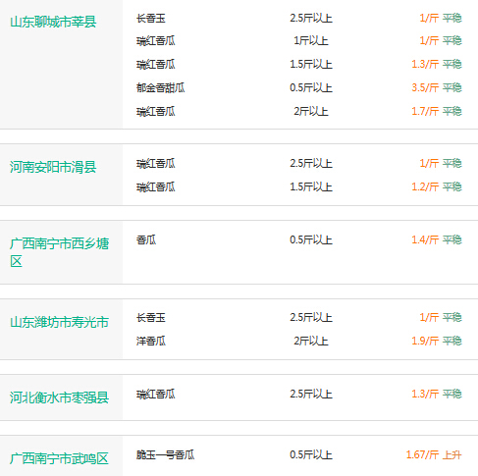Click the 3.5/斤 price entry
478x476 pixels.
425,87
